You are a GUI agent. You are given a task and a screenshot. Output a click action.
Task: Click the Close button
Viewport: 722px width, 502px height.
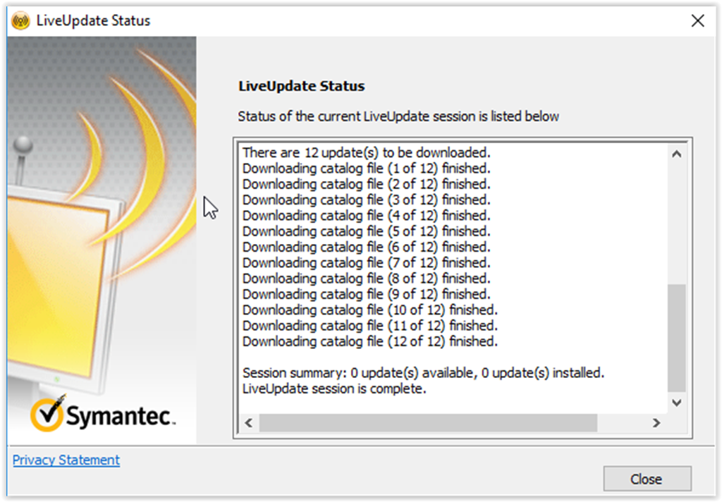[647, 479]
